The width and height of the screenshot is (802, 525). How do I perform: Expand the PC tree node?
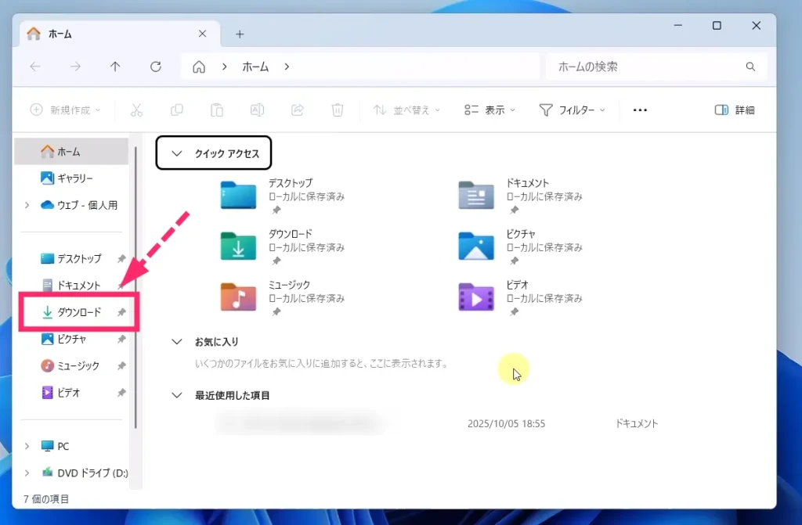coord(27,446)
